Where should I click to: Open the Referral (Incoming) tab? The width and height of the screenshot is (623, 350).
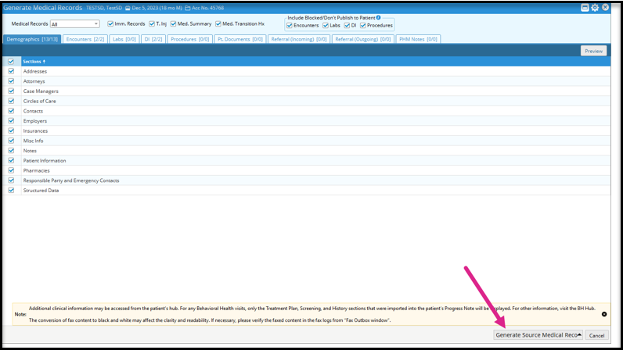click(299, 39)
